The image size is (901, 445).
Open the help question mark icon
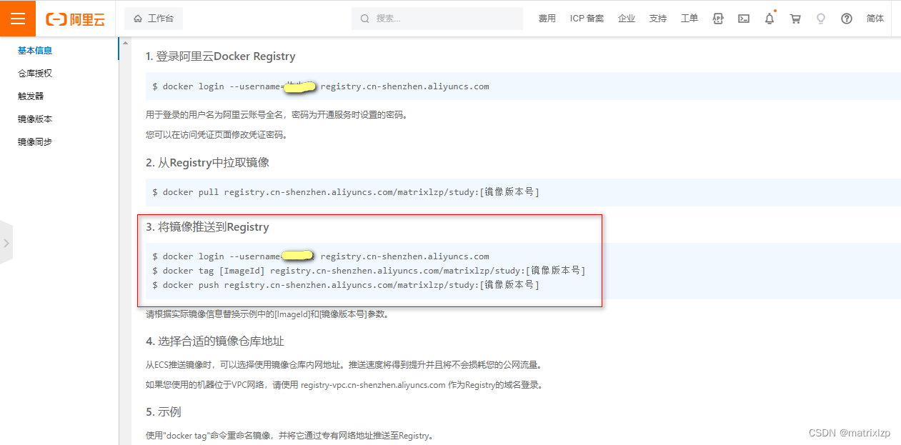(847, 19)
